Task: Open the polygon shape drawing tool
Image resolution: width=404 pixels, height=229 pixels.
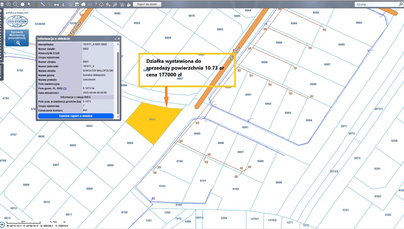Action: tap(83, 4)
